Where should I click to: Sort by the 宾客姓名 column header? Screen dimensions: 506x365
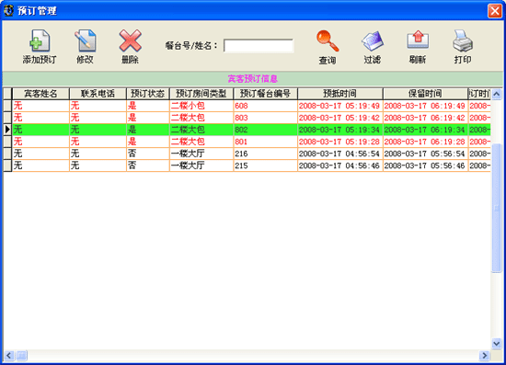pyautogui.click(x=40, y=94)
